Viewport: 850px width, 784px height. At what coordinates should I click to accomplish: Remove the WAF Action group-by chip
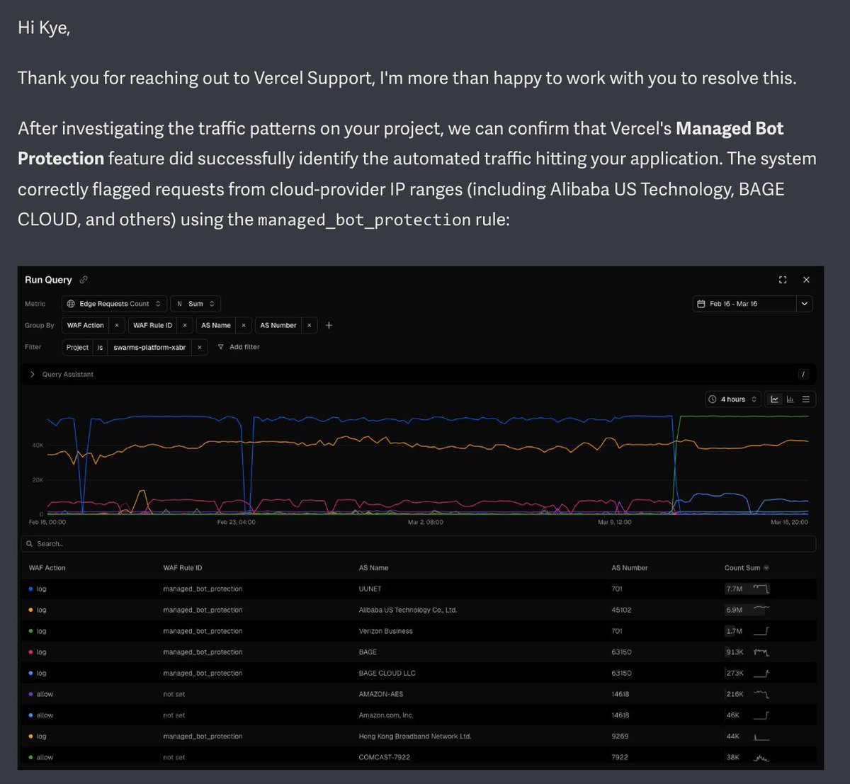point(117,326)
